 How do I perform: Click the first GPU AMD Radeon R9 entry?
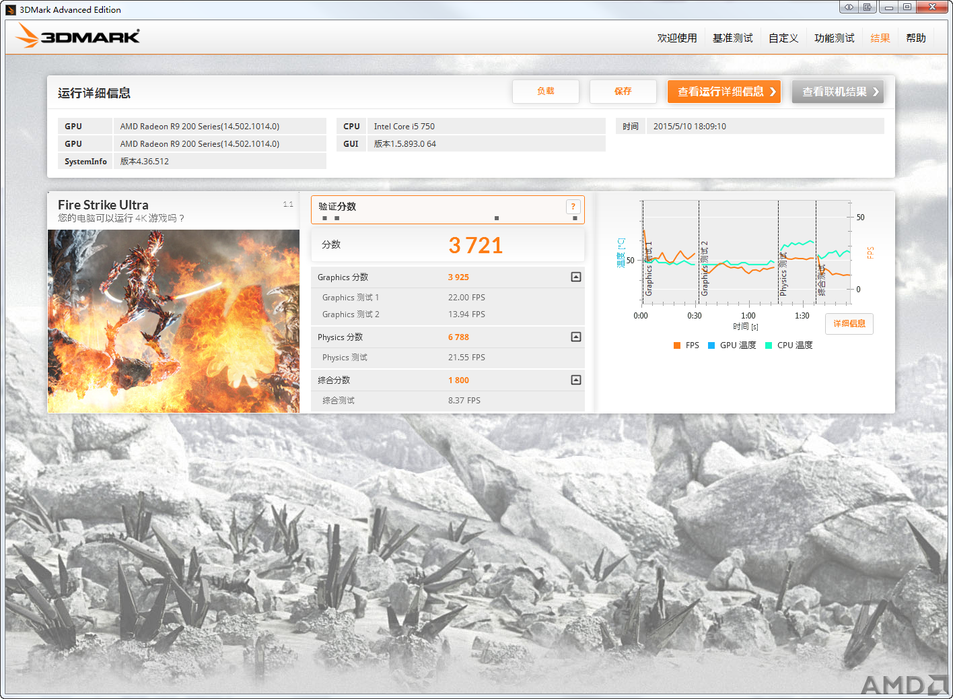(192, 126)
